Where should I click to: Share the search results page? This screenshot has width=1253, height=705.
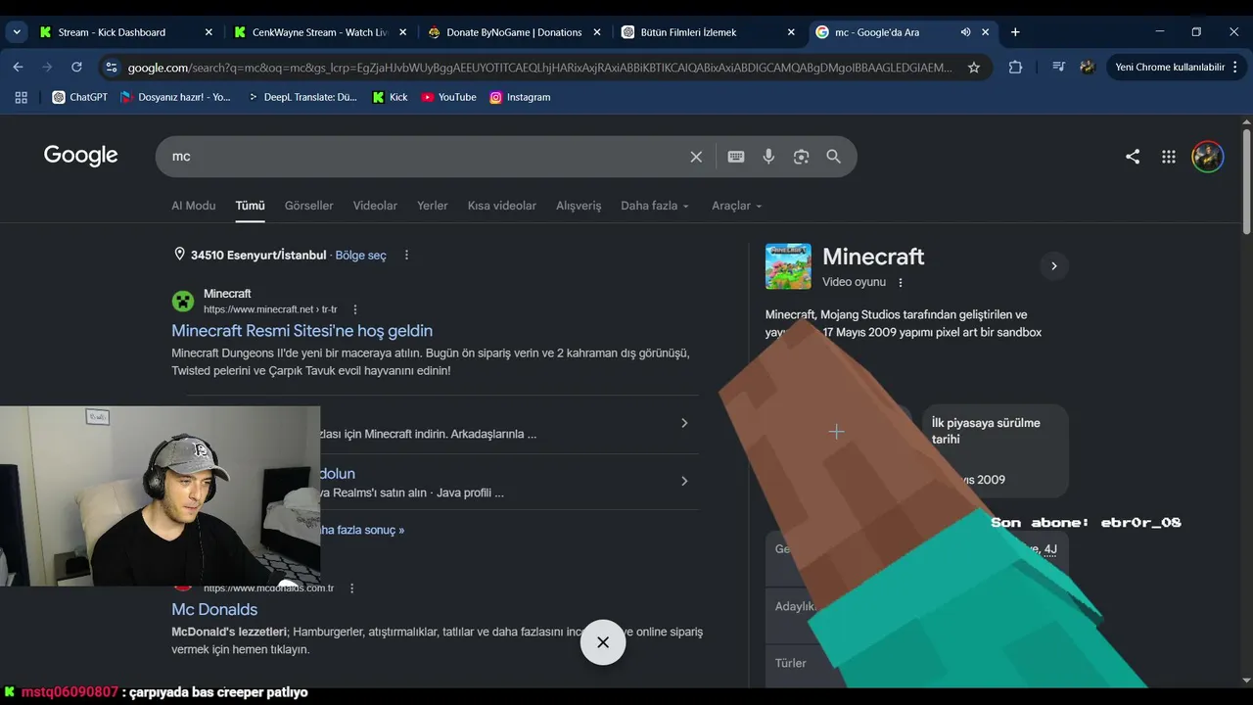(x=1133, y=157)
